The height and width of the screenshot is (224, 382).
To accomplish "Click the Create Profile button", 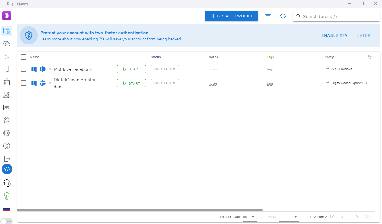I will [231, 16].
